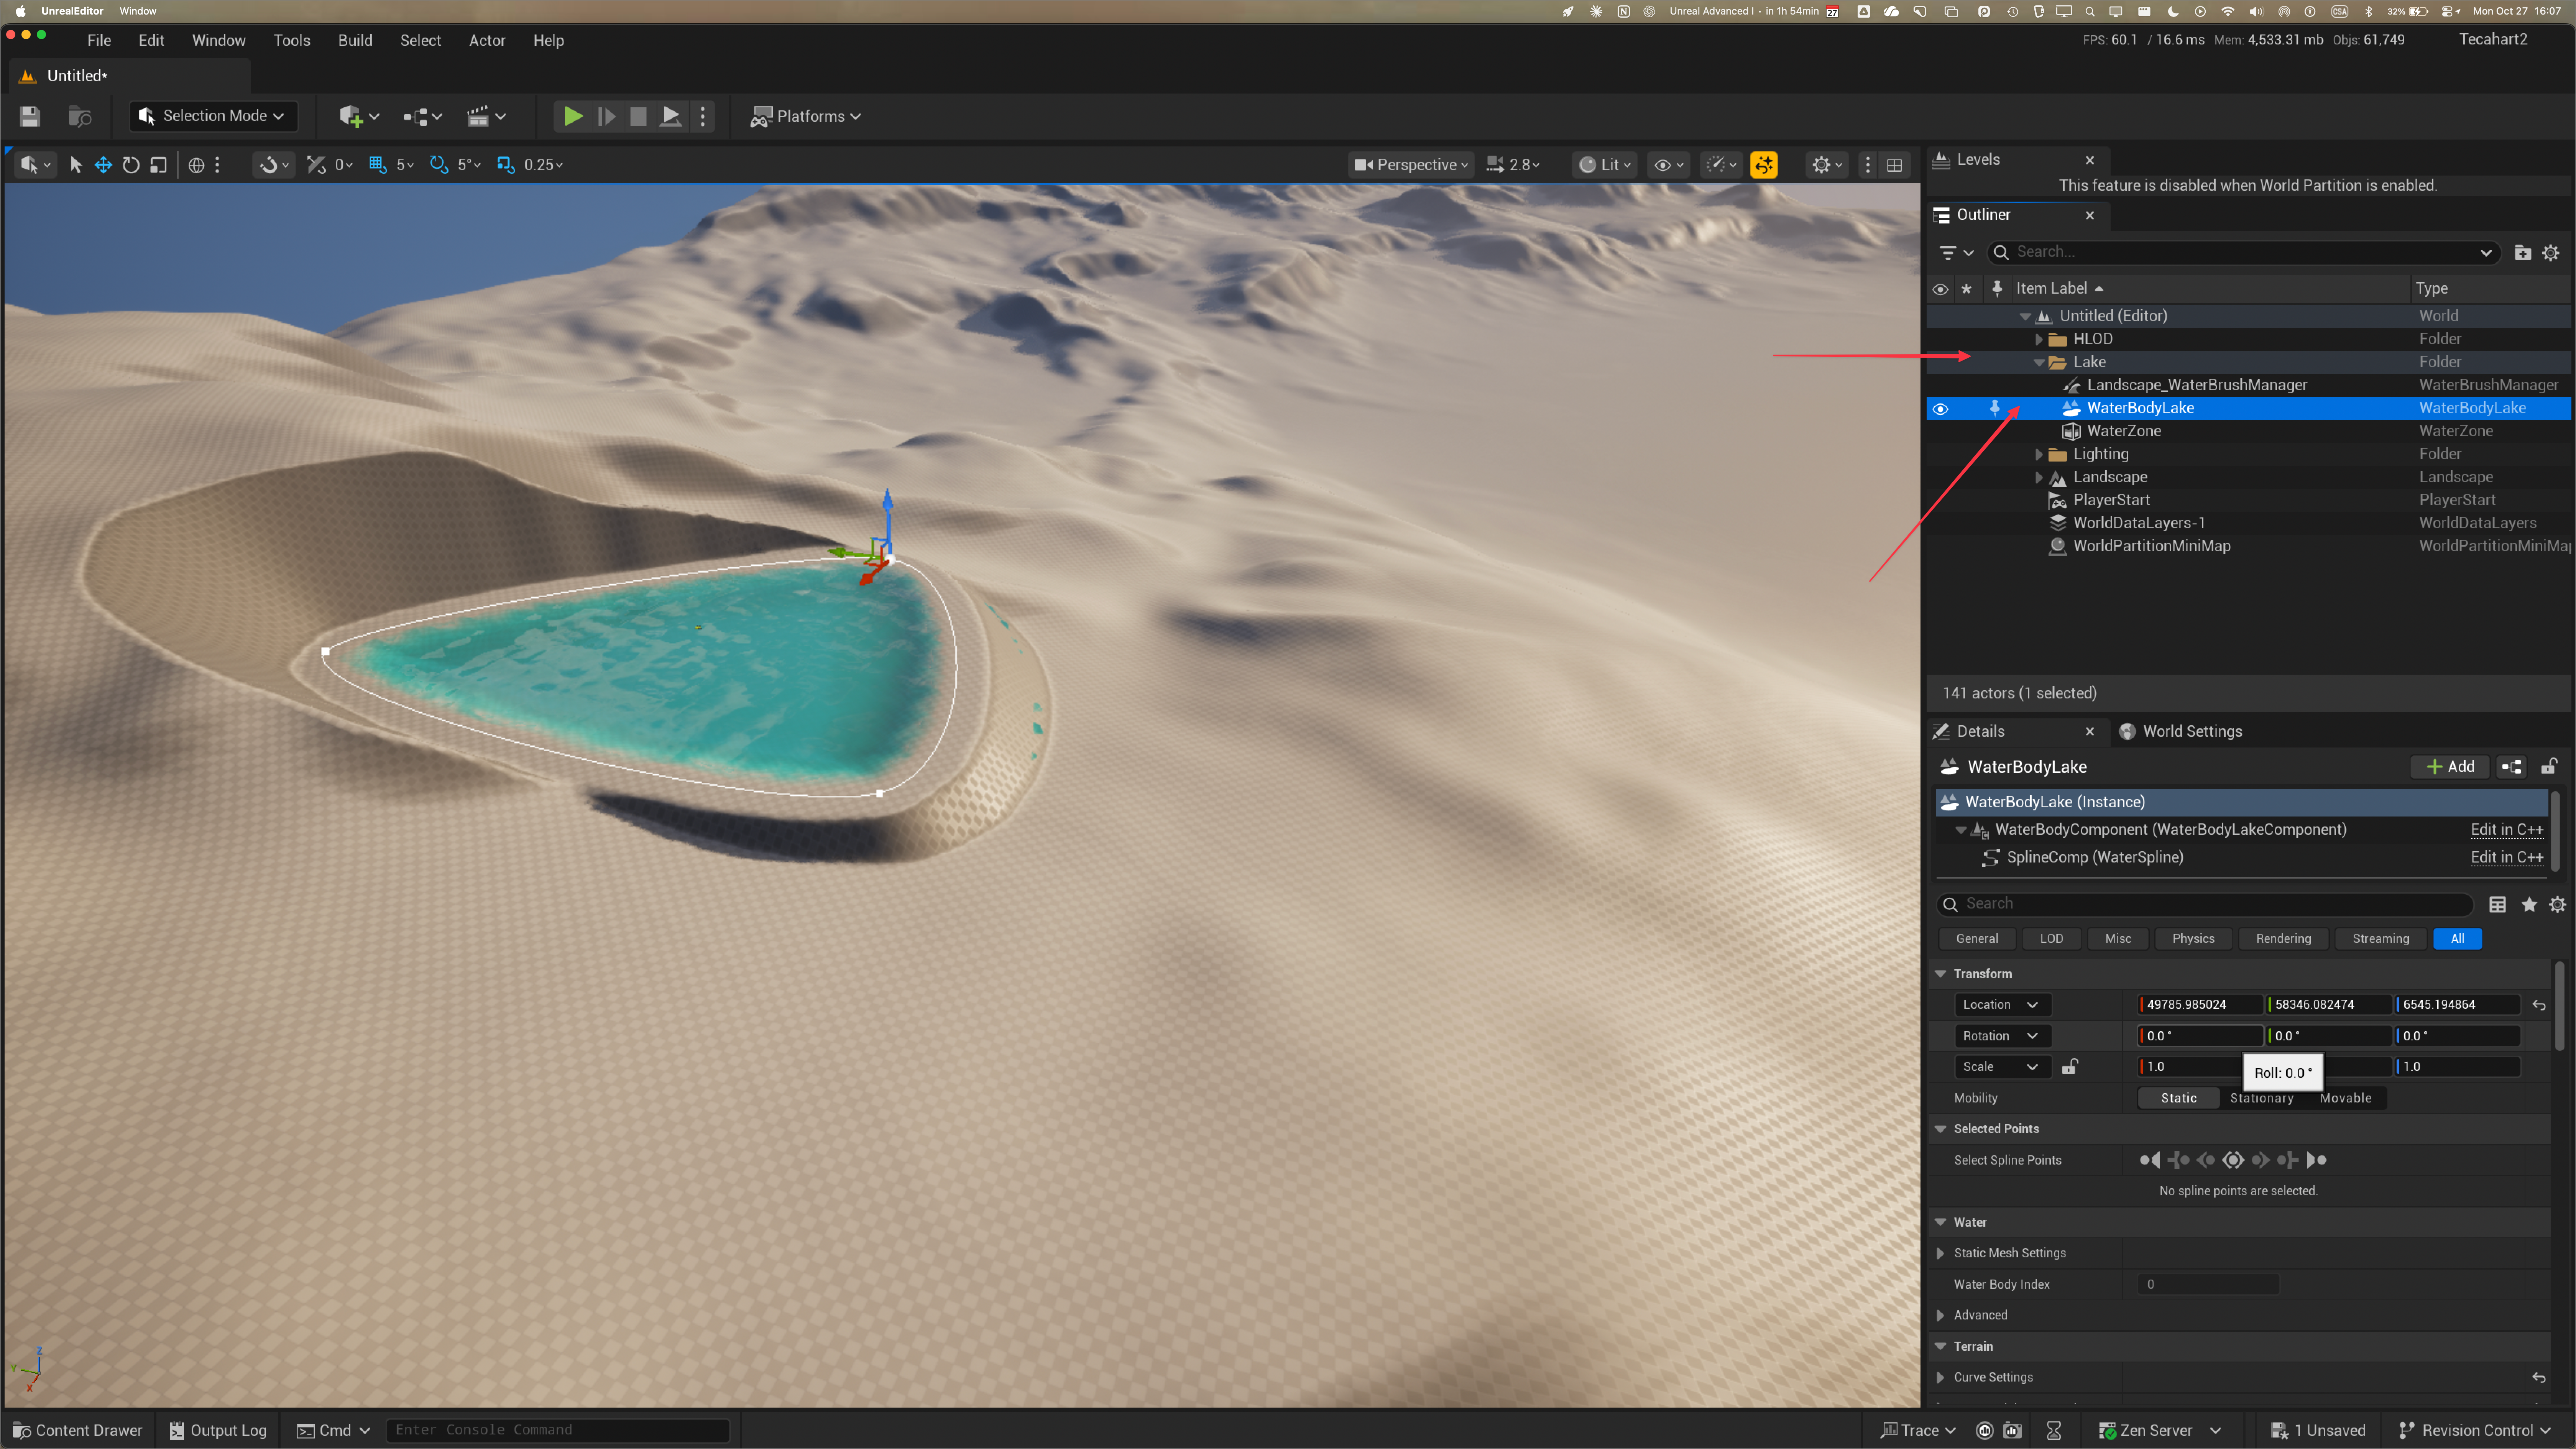
Task: Set Mobility to Static
Action: coord(2179,1098)
